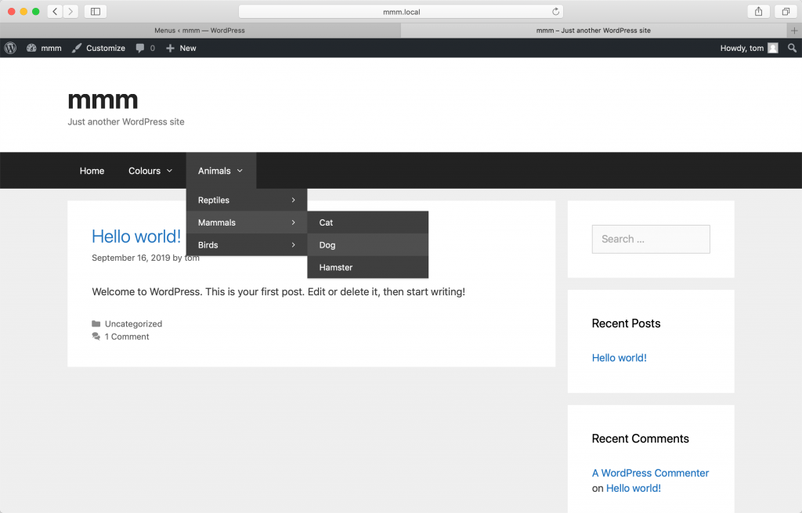Click the Share icon in Safari toolbar
802x513 pixels.
click(x=757, y=11)
